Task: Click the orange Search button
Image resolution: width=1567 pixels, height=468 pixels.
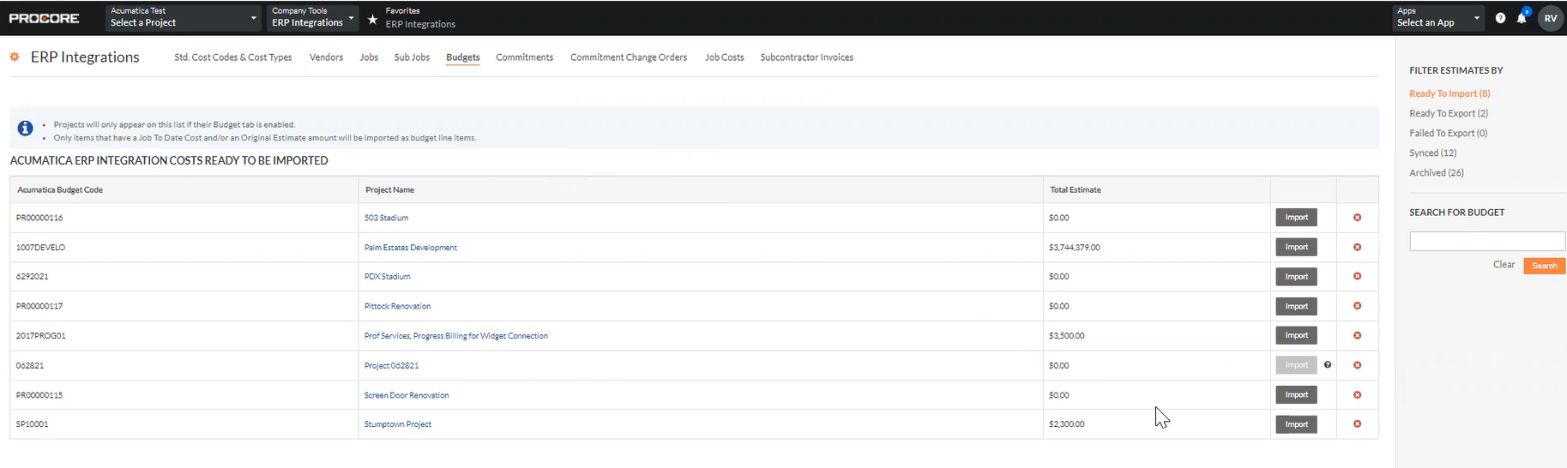Action: (1545, 266)
